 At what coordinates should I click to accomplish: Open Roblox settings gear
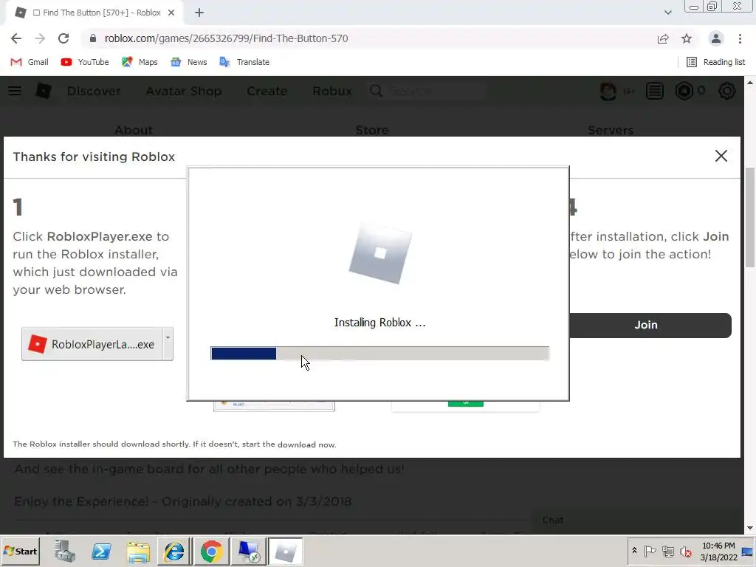tap(727, 91)
